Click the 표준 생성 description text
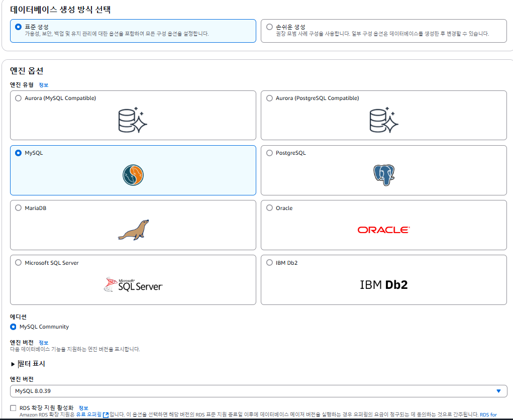Image resolution: width=513 pixels, height=420 pixels. pyautogui.click(x=117, y=34)
